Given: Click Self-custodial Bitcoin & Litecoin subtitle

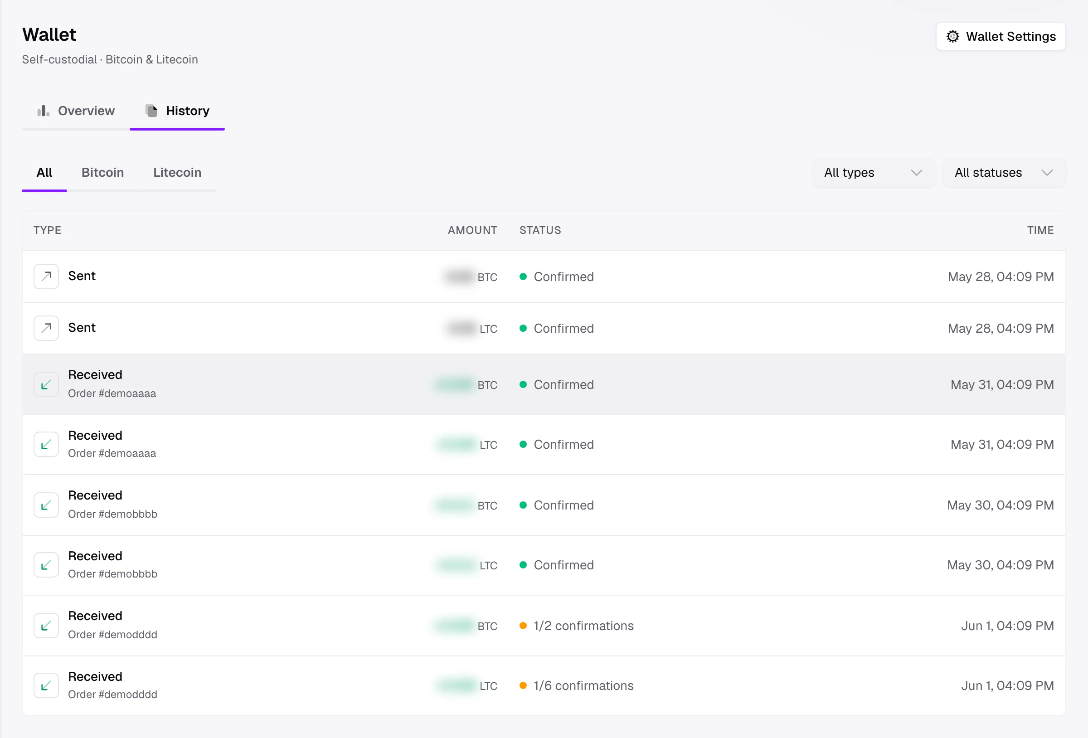Looking at the screenshot, I should (x=110, y=59).
